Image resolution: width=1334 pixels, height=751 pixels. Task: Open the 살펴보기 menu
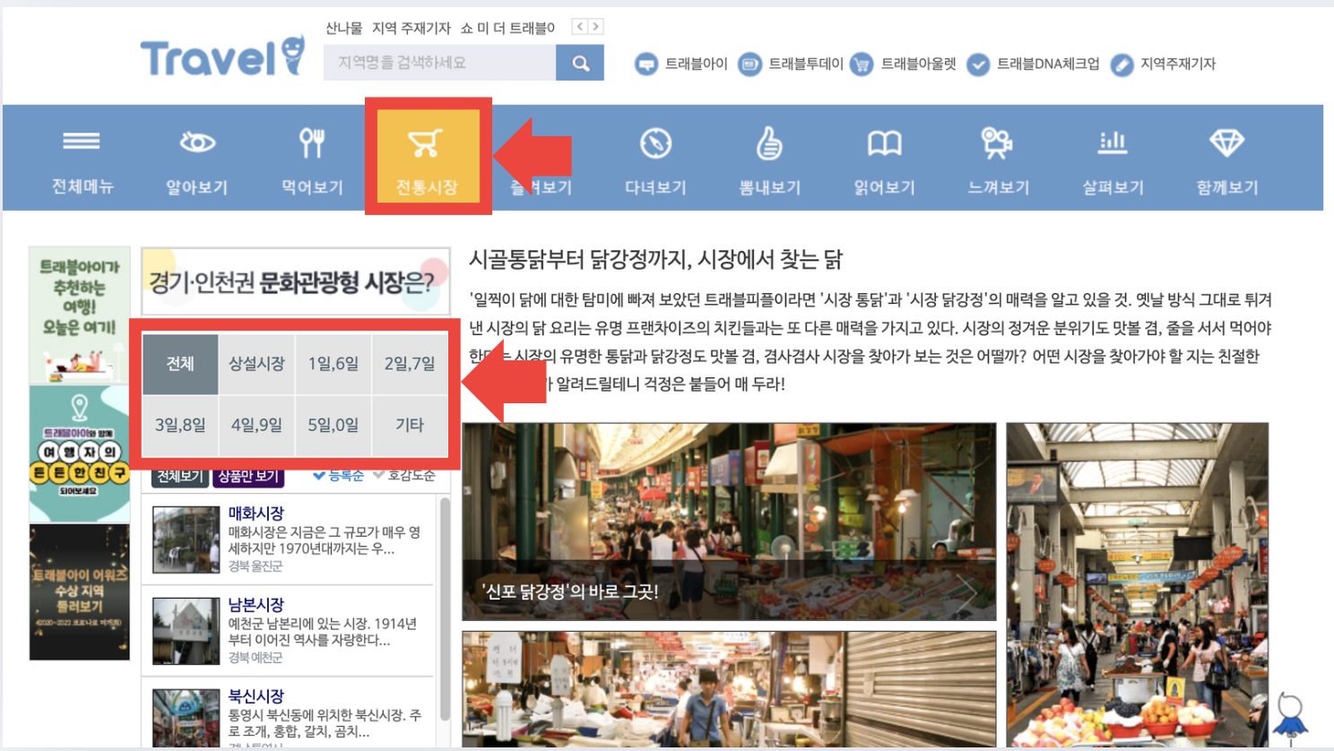pos(1112,141)
